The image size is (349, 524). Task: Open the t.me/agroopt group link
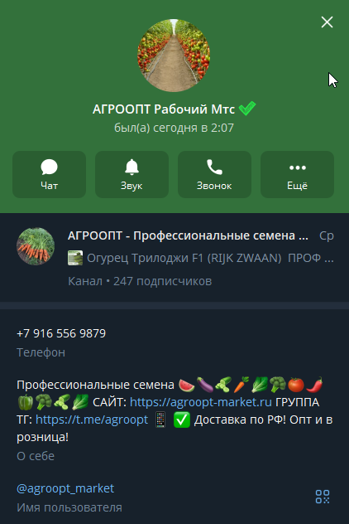pyautogui.click(x=92, y=420)
